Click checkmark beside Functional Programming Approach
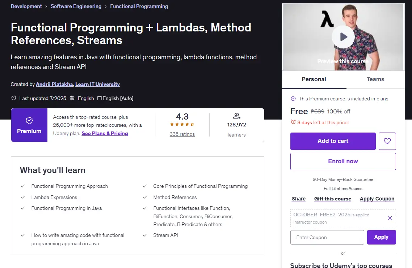The height and width of the screenshot is (268, 412). pos(23,186)
